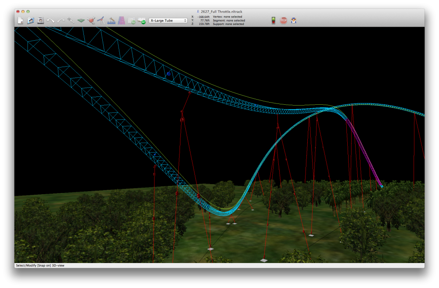The image size is (439, 288).
Task: Click the export track icon with green badge
Action: [x=142, y=20]
